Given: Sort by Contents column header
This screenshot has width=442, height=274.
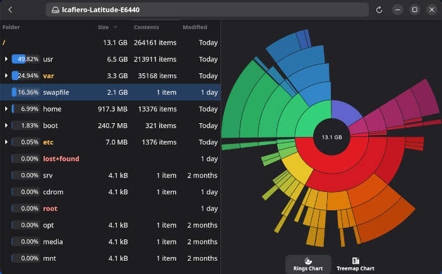Looking at the screenshot, I should click(146, 27).
